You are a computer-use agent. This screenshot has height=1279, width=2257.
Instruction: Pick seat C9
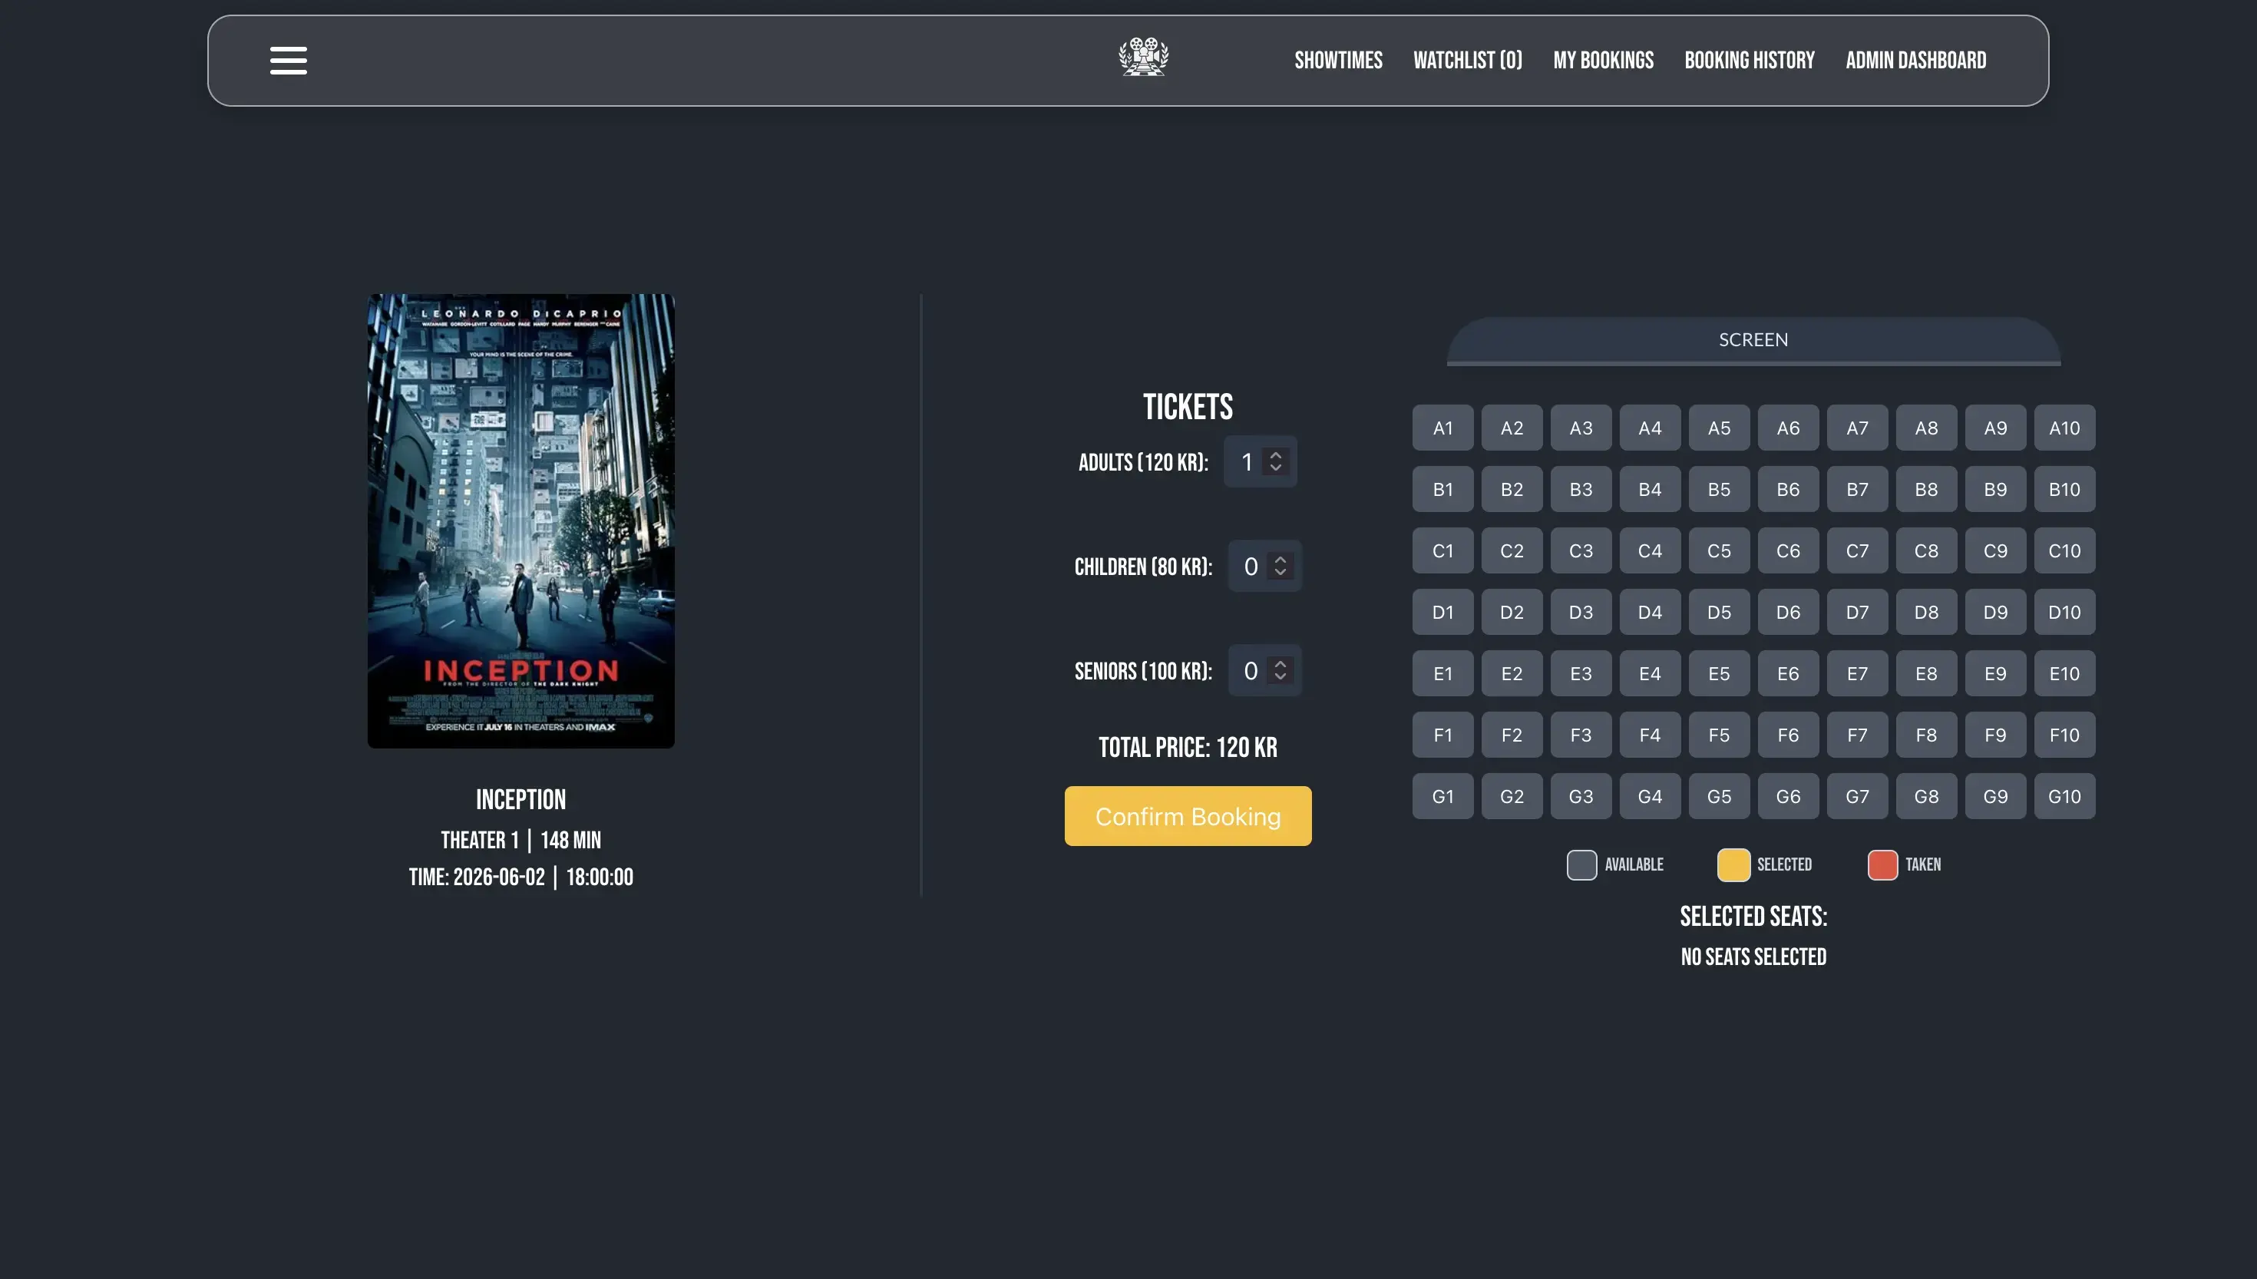click(x=1994, y=550)
